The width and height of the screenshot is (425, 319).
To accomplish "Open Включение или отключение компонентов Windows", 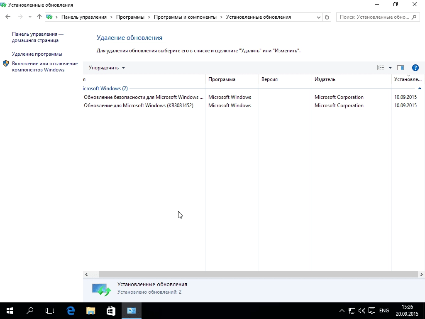I will (x=45, y=66).
